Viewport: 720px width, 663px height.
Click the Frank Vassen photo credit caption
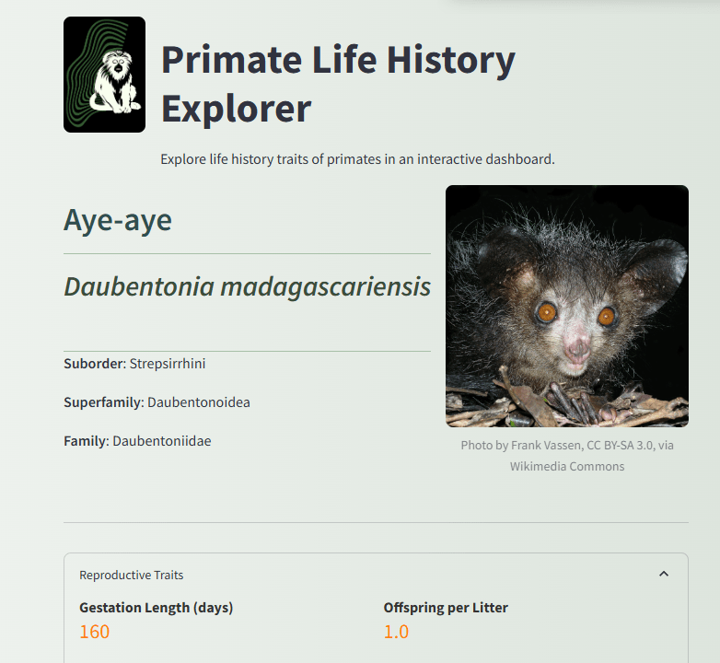click(x=567, y=446)
